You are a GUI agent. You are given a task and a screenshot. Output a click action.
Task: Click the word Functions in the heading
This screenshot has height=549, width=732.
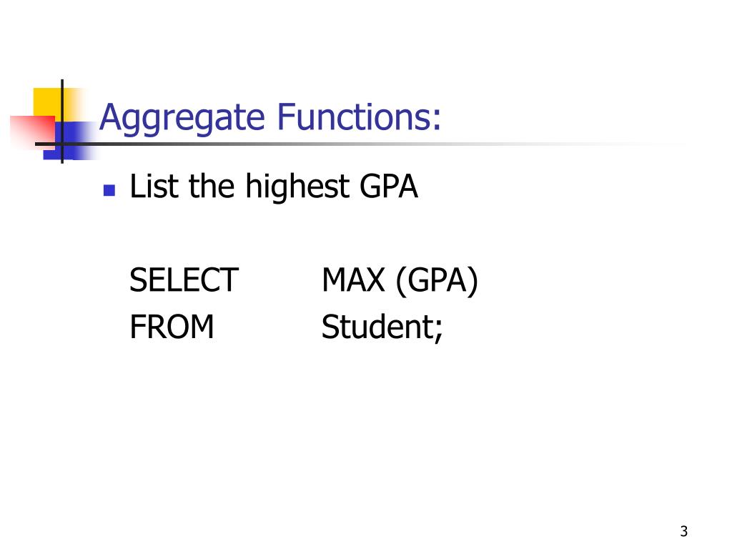coord(359,117)
